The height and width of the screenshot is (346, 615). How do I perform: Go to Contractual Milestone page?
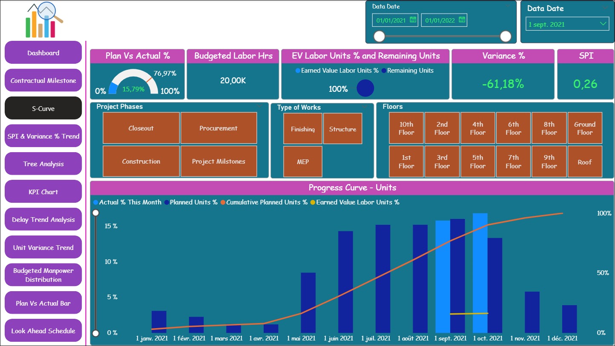point(43,80)
